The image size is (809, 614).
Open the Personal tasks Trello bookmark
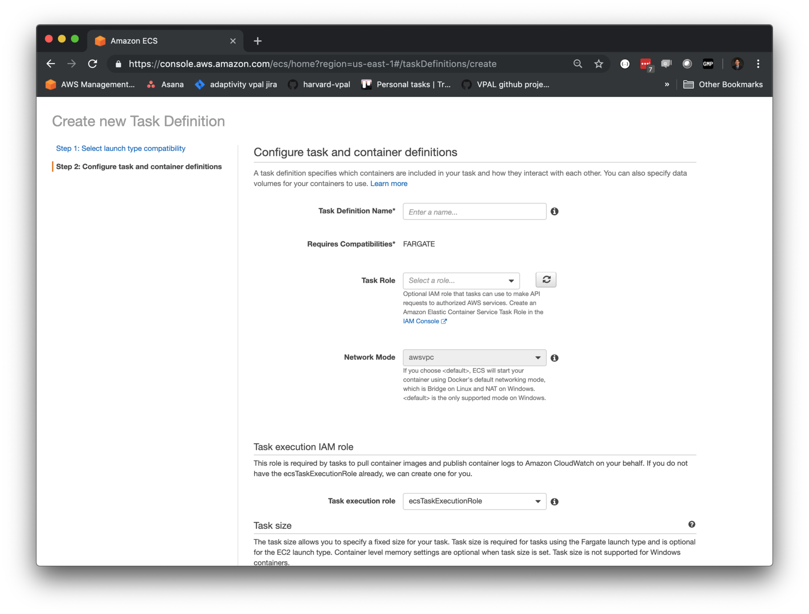[x=406, y=85]
